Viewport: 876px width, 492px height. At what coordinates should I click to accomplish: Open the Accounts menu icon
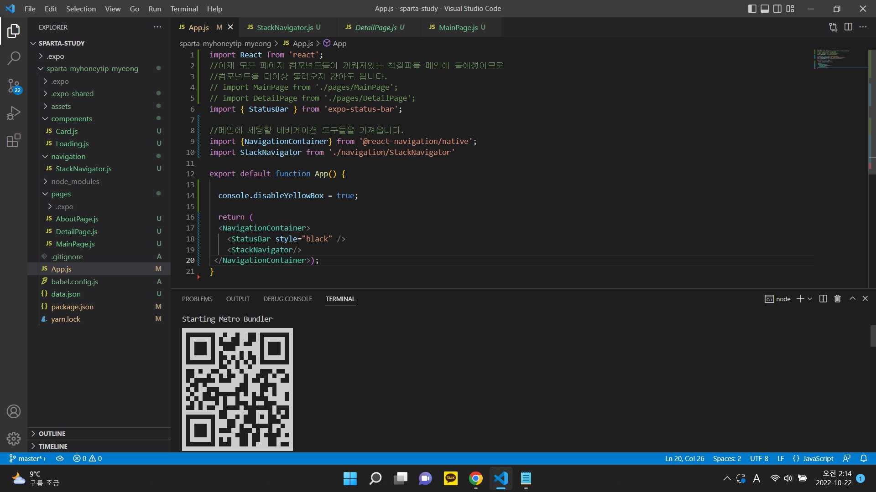14,411
